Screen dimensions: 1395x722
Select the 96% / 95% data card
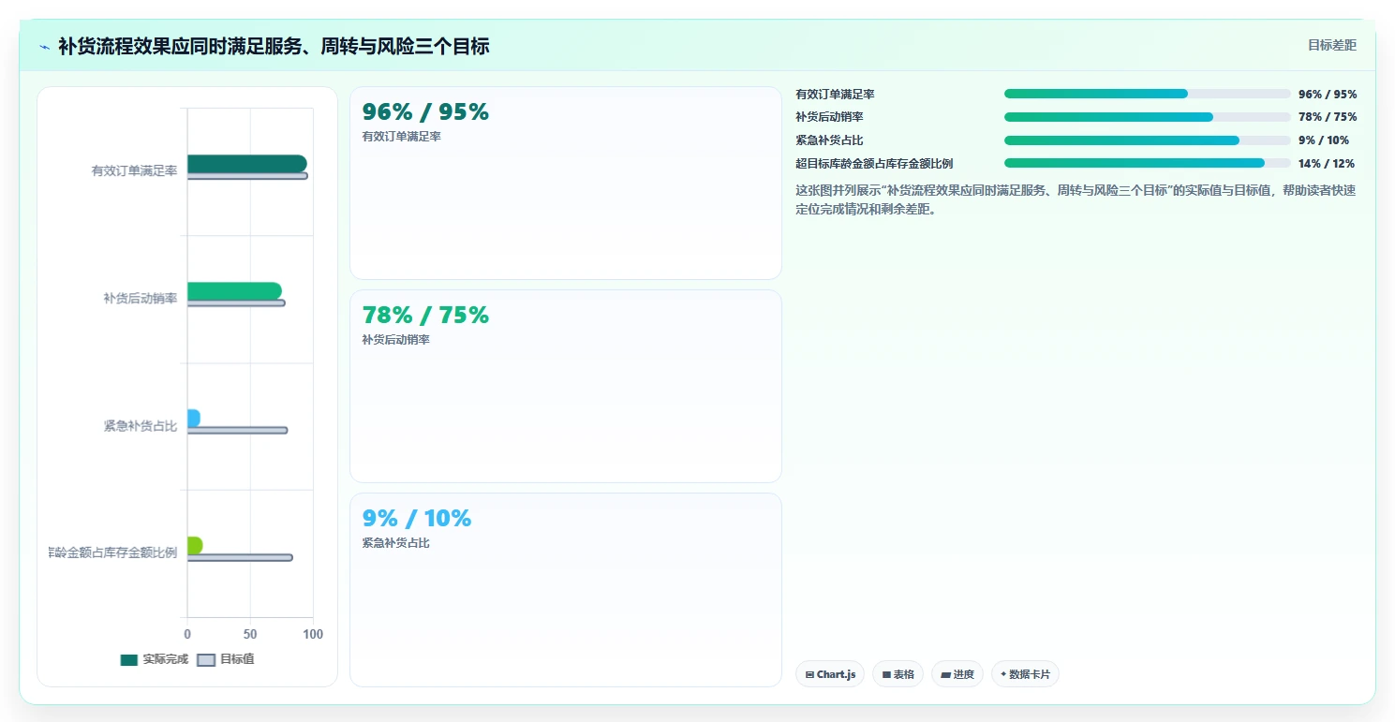point(565,184)
